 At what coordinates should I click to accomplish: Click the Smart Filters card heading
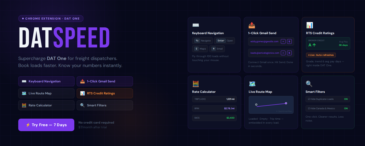click(x=315, y=92)
